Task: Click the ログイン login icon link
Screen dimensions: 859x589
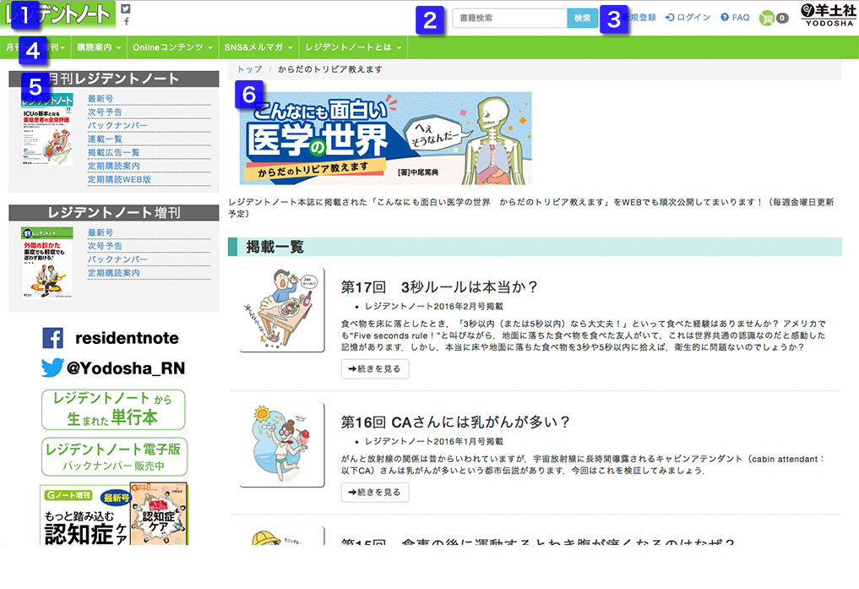Action: (x=688, y=18)
